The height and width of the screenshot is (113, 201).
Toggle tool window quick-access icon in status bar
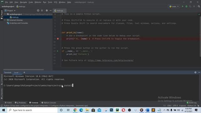[2, 106]
